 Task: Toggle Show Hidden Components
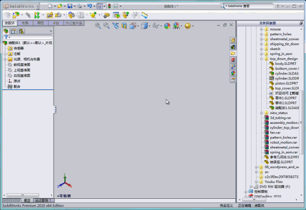click(x=71, y=15)
